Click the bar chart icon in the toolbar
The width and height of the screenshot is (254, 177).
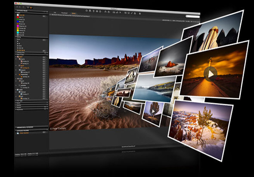117,12
